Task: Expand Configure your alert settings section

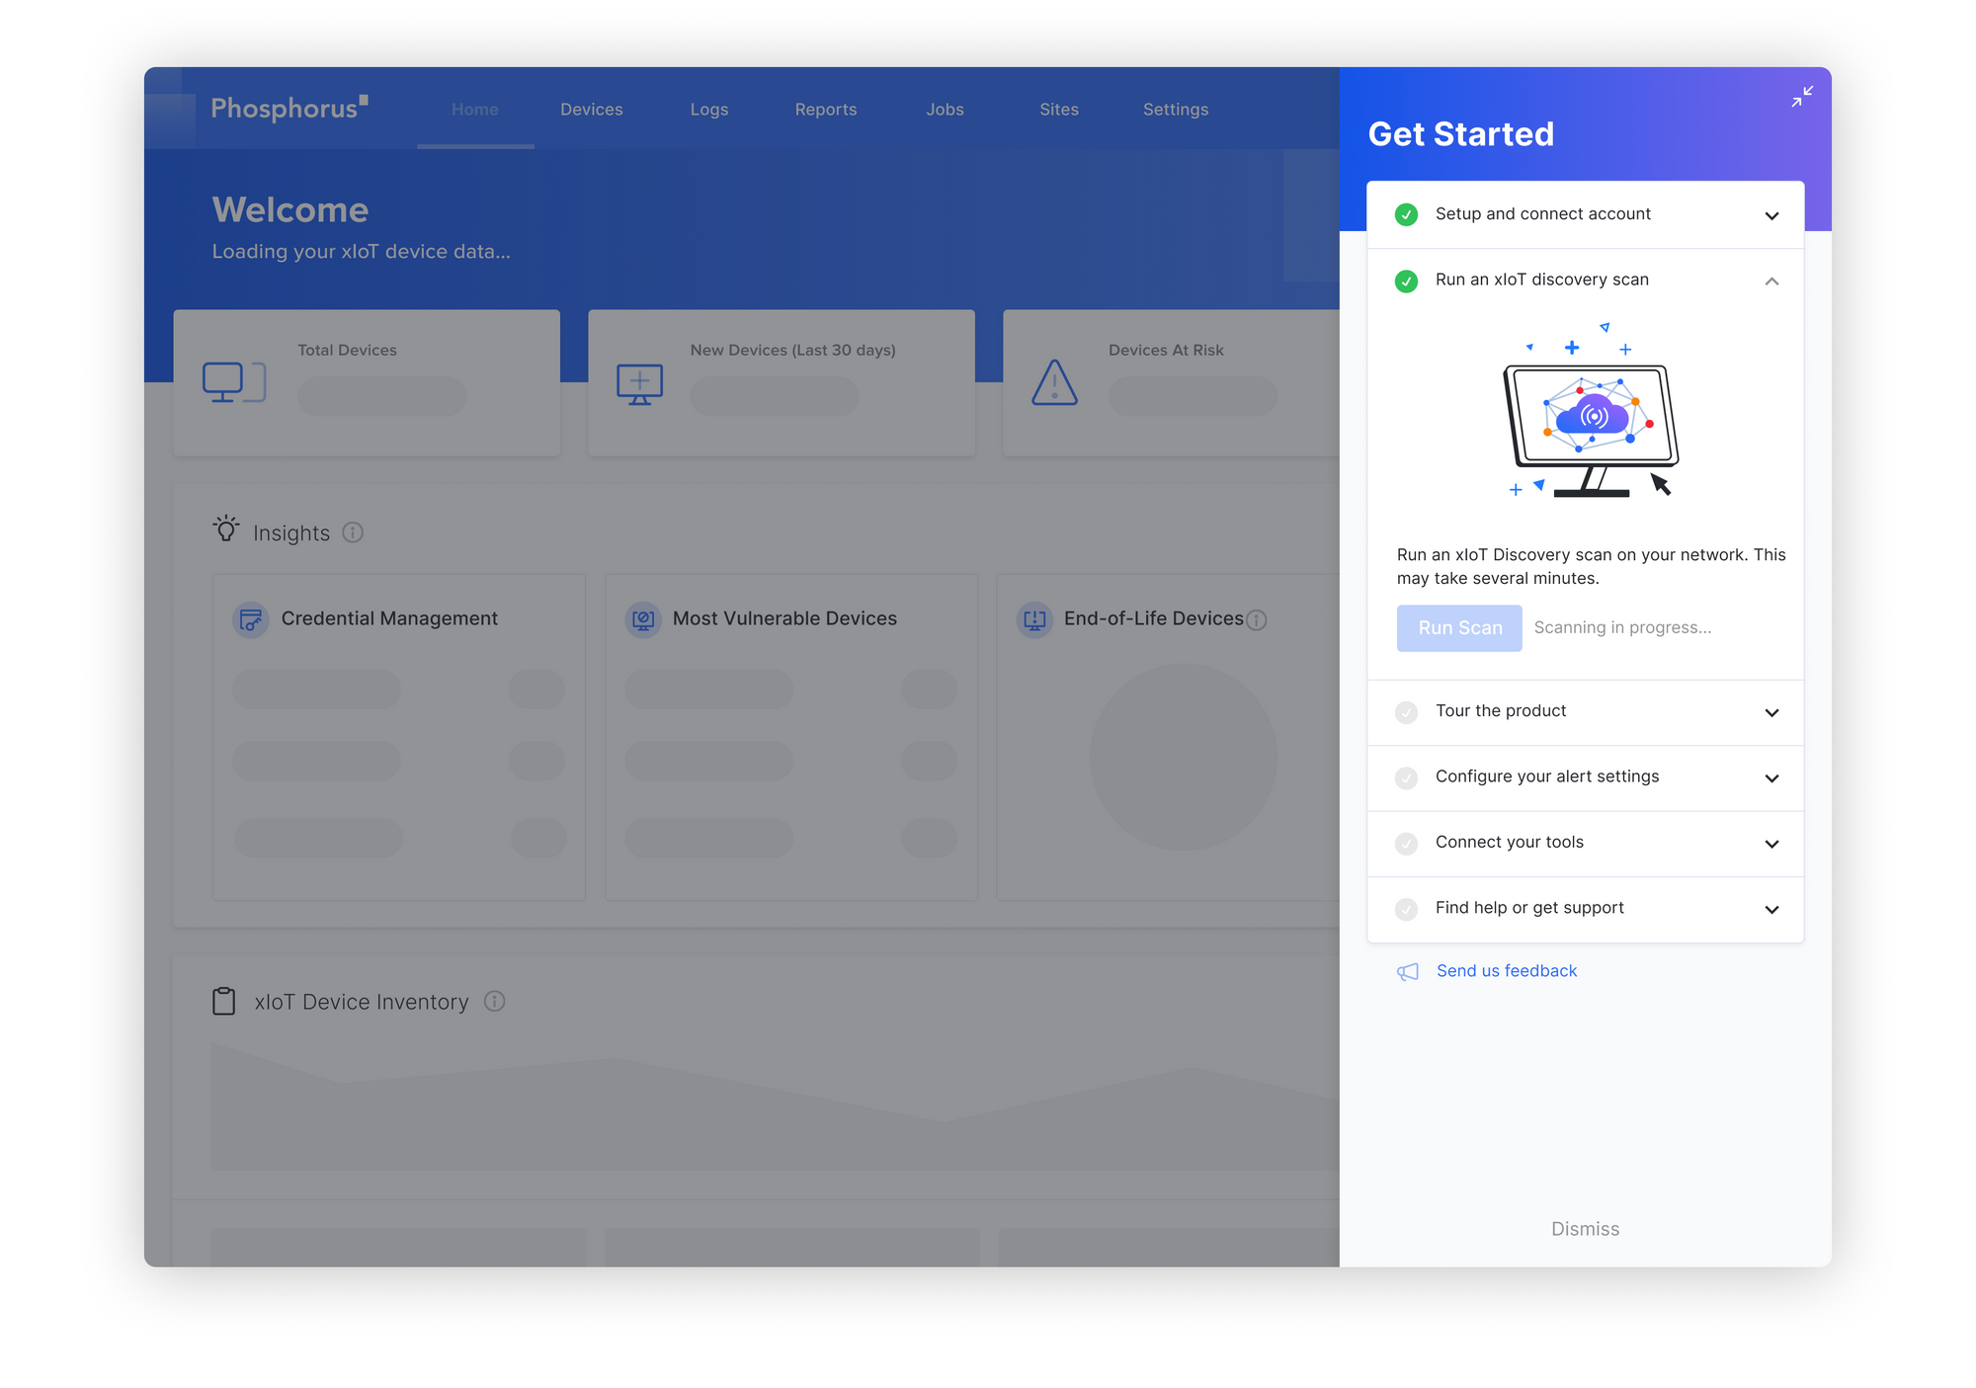Action: [x=1770, y=777]
